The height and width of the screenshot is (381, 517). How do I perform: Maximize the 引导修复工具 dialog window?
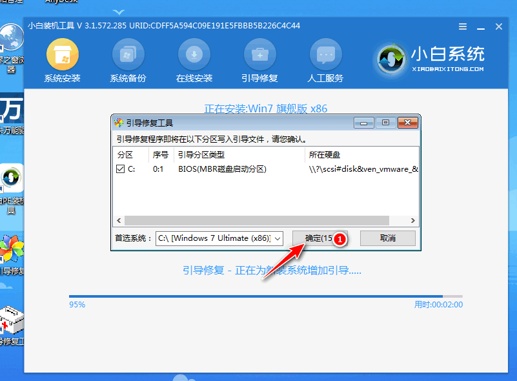[386, 123]
